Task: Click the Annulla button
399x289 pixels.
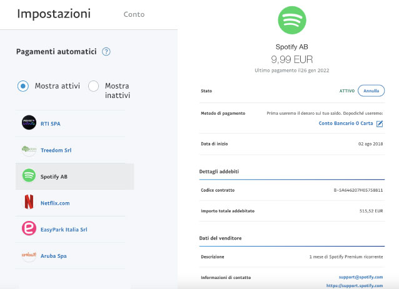Action: (371, 91)
